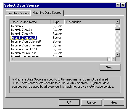The image size is (129, 111).
Task: Close the Select Data Source dialog
Action: click(123, 5)
